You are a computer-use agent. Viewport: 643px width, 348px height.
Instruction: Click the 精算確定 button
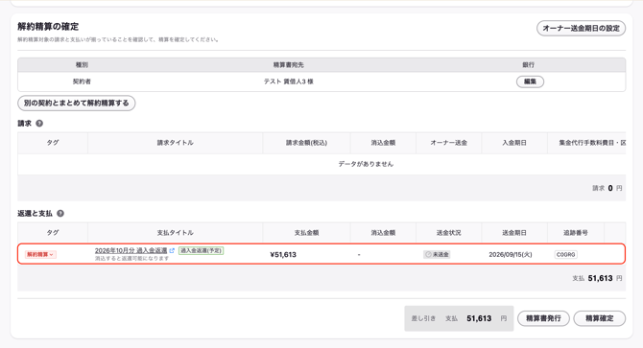[x=600, y=318]
